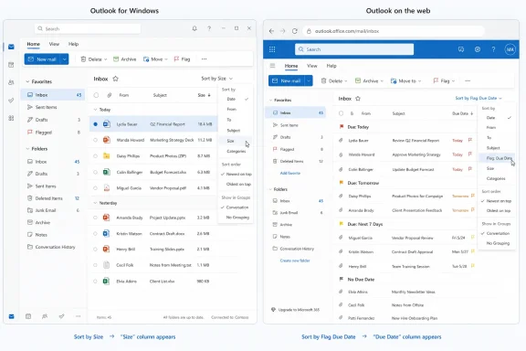Reload page in the web browser

click(x=295, y=31)
